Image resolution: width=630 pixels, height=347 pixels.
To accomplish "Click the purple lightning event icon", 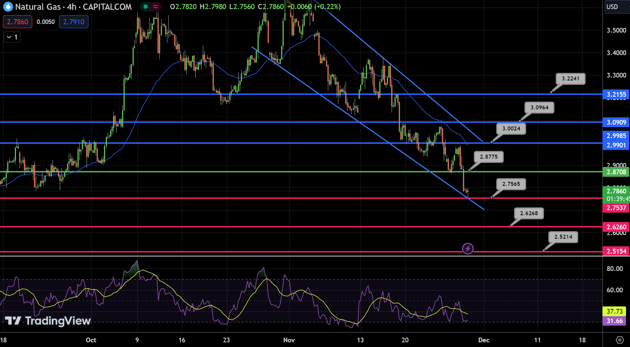I will pos(468,248).
